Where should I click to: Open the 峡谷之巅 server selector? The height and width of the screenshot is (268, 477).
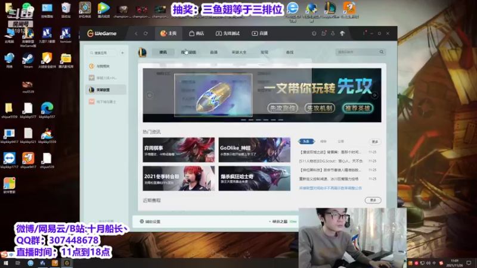coord(283,222)
